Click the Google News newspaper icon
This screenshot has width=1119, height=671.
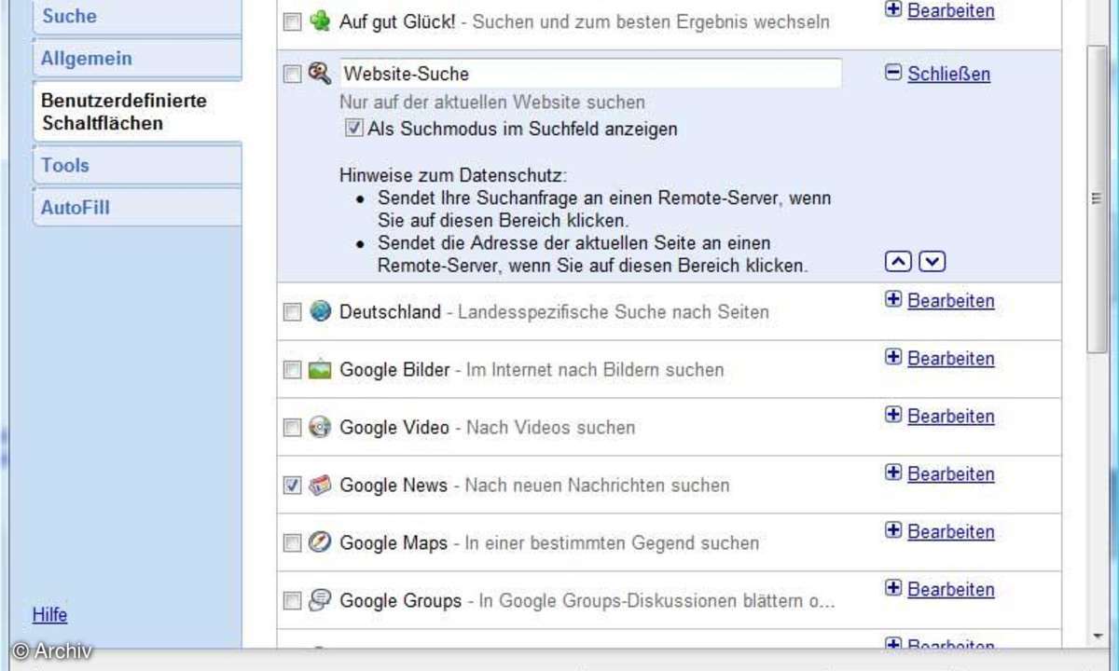(320, 485)
